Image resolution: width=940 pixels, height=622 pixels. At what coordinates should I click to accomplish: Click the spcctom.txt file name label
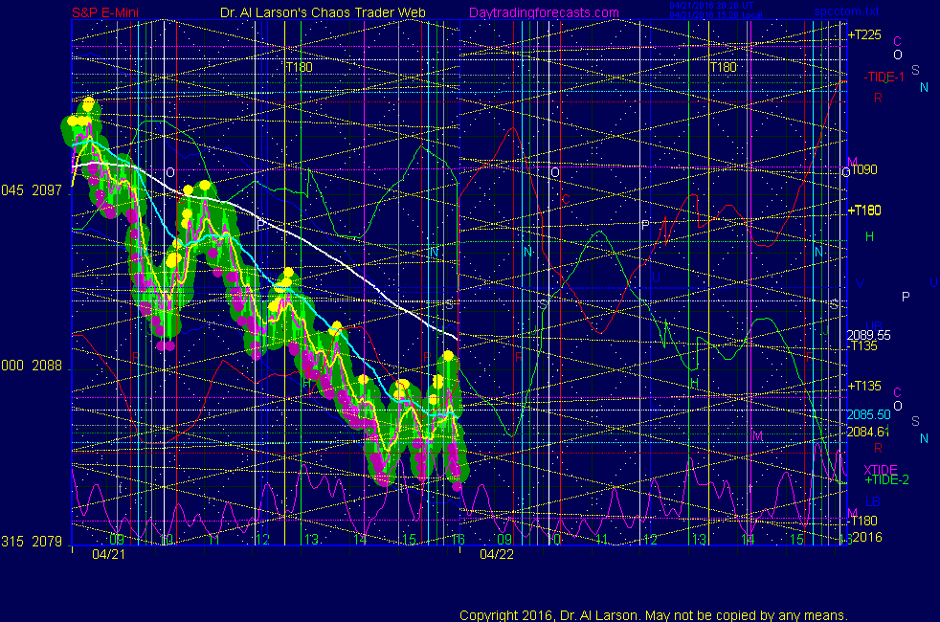pyautogui.click(x=846, y=11)
